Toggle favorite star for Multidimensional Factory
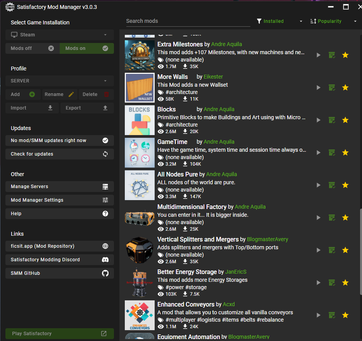This screenshot has height=341, width=362. pyautogui.click(x=345, y=218)
